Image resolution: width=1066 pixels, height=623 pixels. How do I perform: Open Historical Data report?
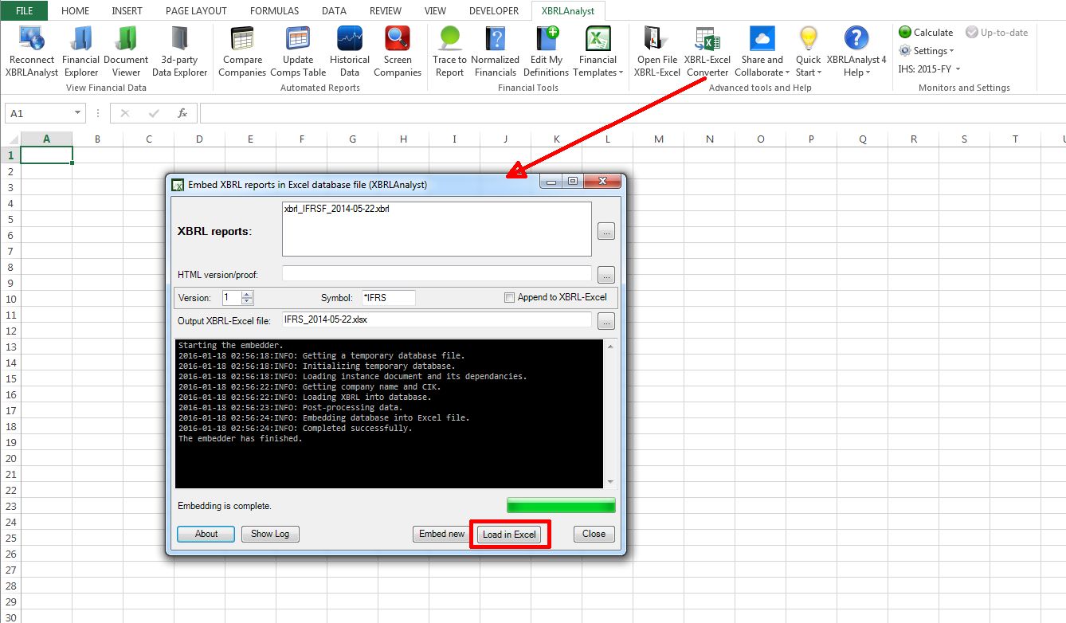(350, 51)
